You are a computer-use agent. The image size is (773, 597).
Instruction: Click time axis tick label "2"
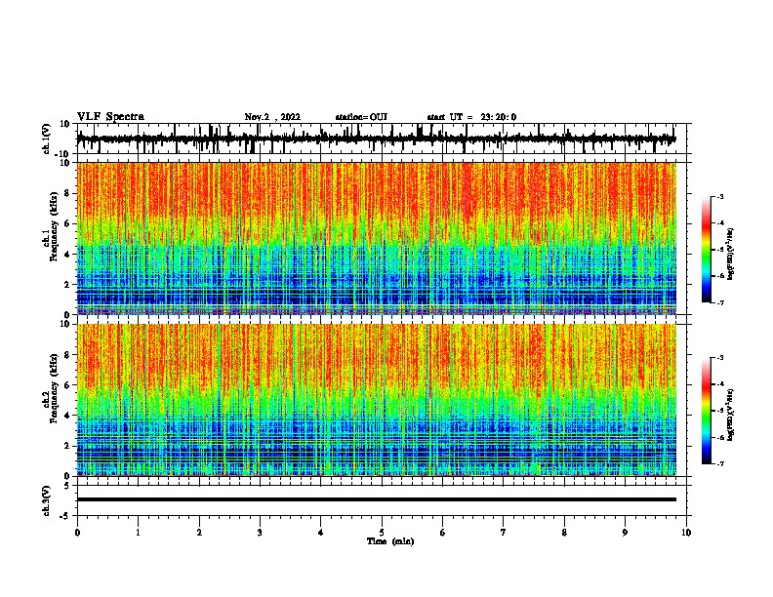coord(199,533)
